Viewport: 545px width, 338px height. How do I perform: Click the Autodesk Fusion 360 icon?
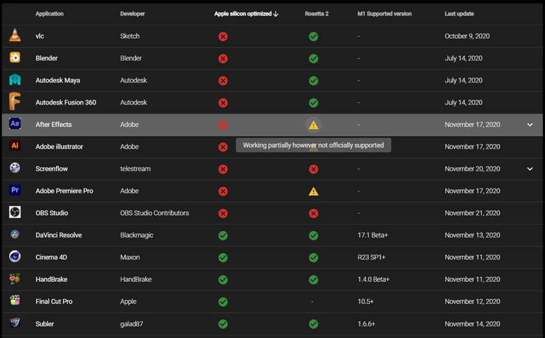point(15,102)
